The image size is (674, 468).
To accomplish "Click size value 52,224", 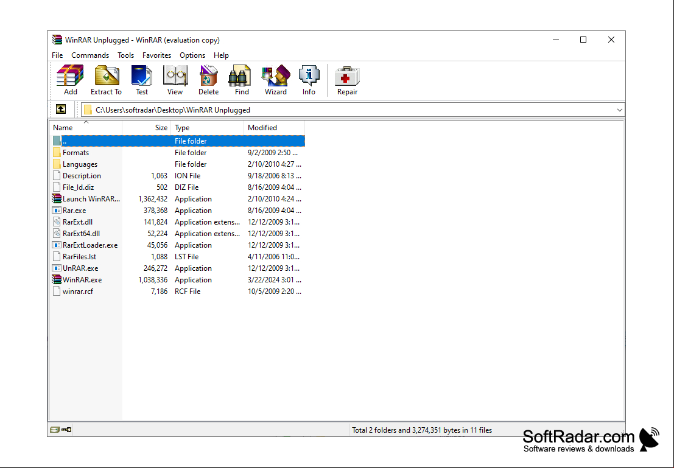I will click(157, 233).
